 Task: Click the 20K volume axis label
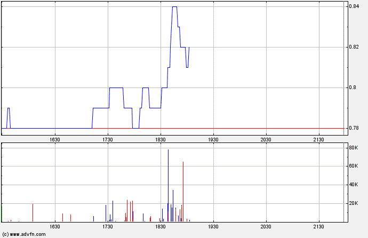point(353,203)
